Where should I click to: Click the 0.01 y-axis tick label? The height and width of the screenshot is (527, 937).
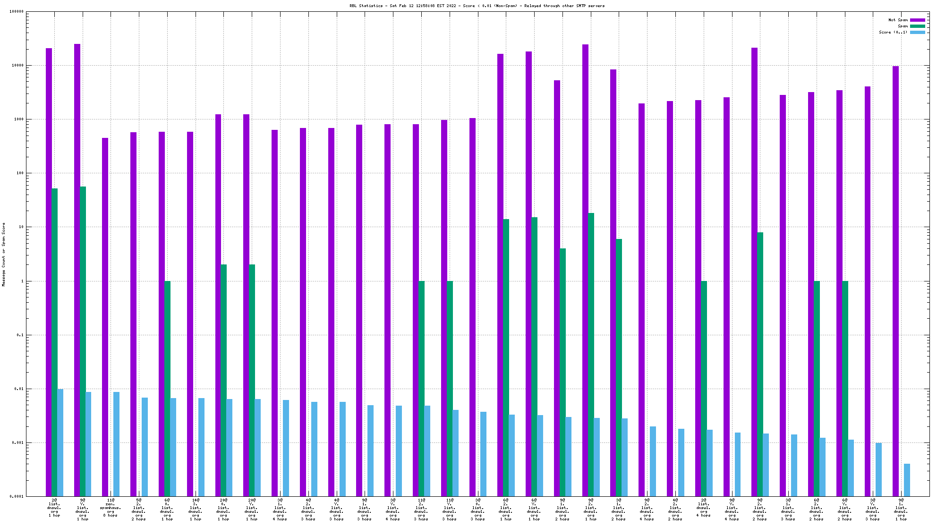point(20,389)
